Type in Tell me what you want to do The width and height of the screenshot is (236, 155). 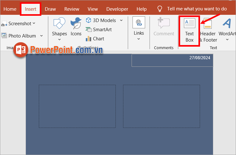point(197,9)
